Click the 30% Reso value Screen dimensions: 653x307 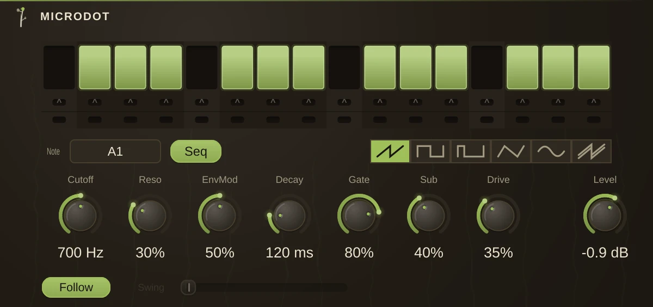150,253
